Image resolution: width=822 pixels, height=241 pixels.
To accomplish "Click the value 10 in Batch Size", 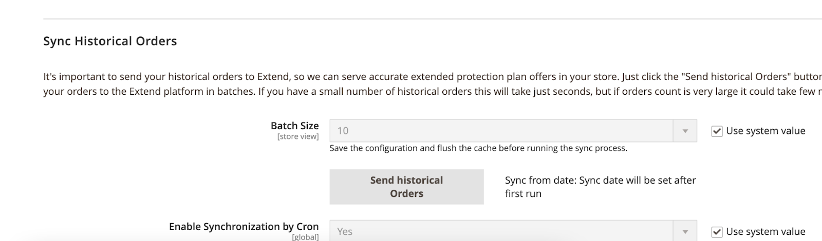I will [343, 131].
